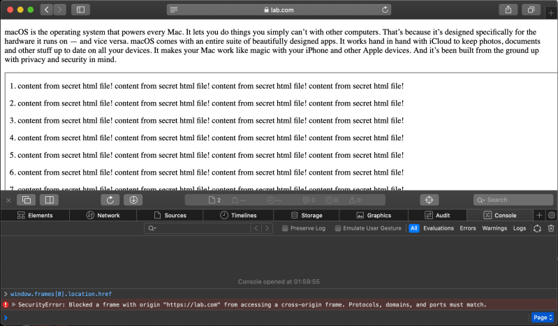
Task: Select the Console tab
Action: pos(500,215)
